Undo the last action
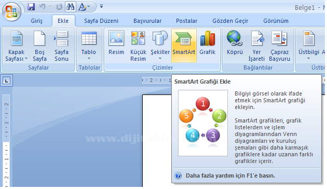The height and width of the screenshot is (189, 327). pos(43,7)
